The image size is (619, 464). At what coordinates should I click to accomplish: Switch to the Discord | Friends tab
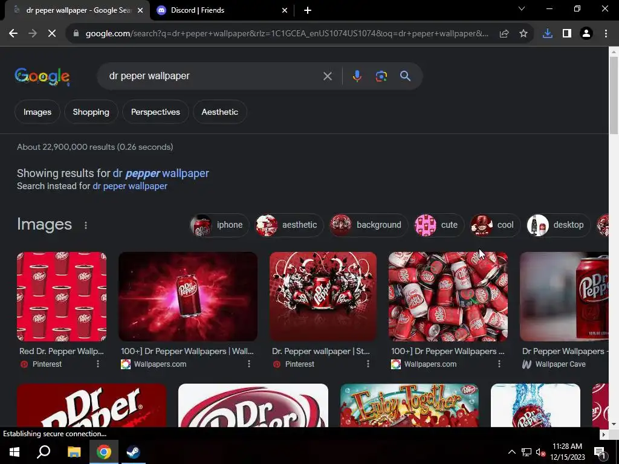pos(222,10)
